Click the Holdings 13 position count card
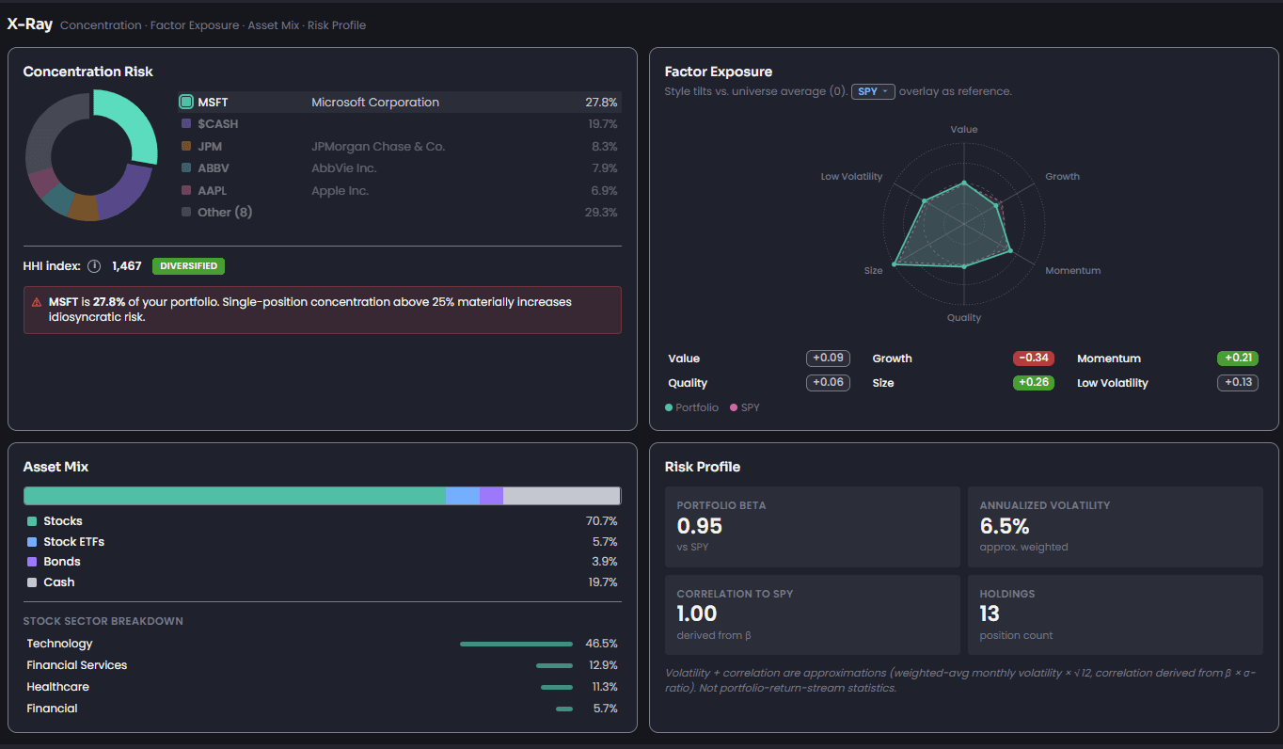Image resolution: width=1283 pixels, height=749 pixels. click(1116, 615)
